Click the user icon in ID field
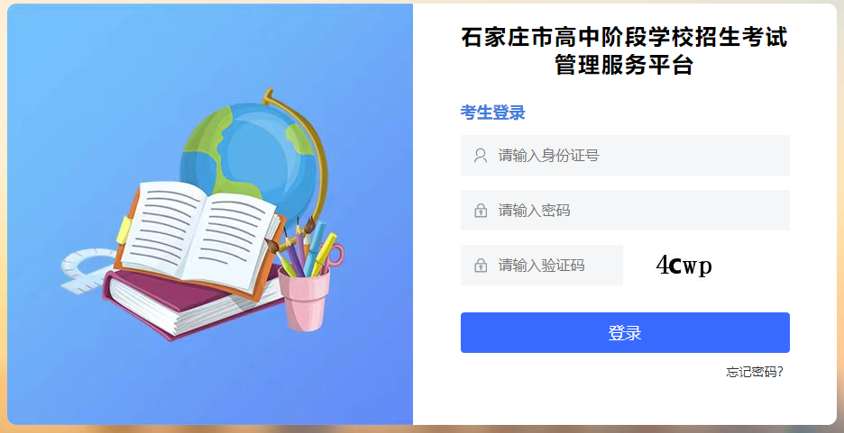Screen dimensions: 844x433 tap(480, 156)
